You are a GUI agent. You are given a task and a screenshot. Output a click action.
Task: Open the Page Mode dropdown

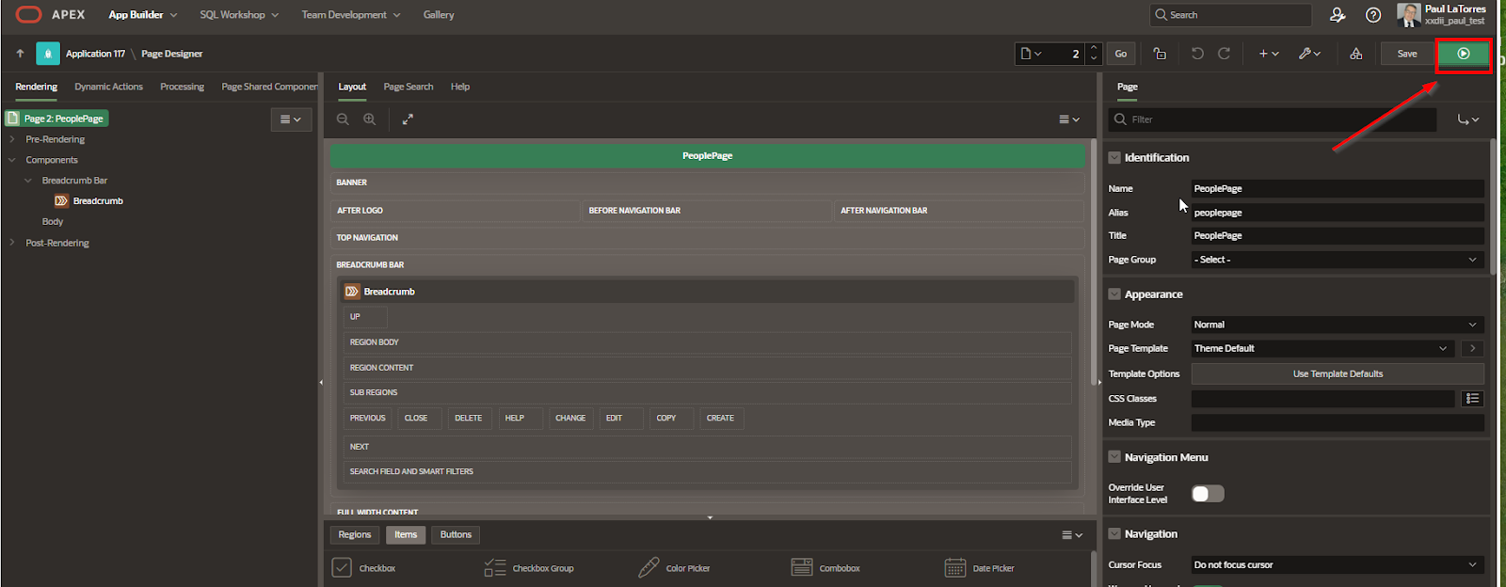(x=1338, y=325)
